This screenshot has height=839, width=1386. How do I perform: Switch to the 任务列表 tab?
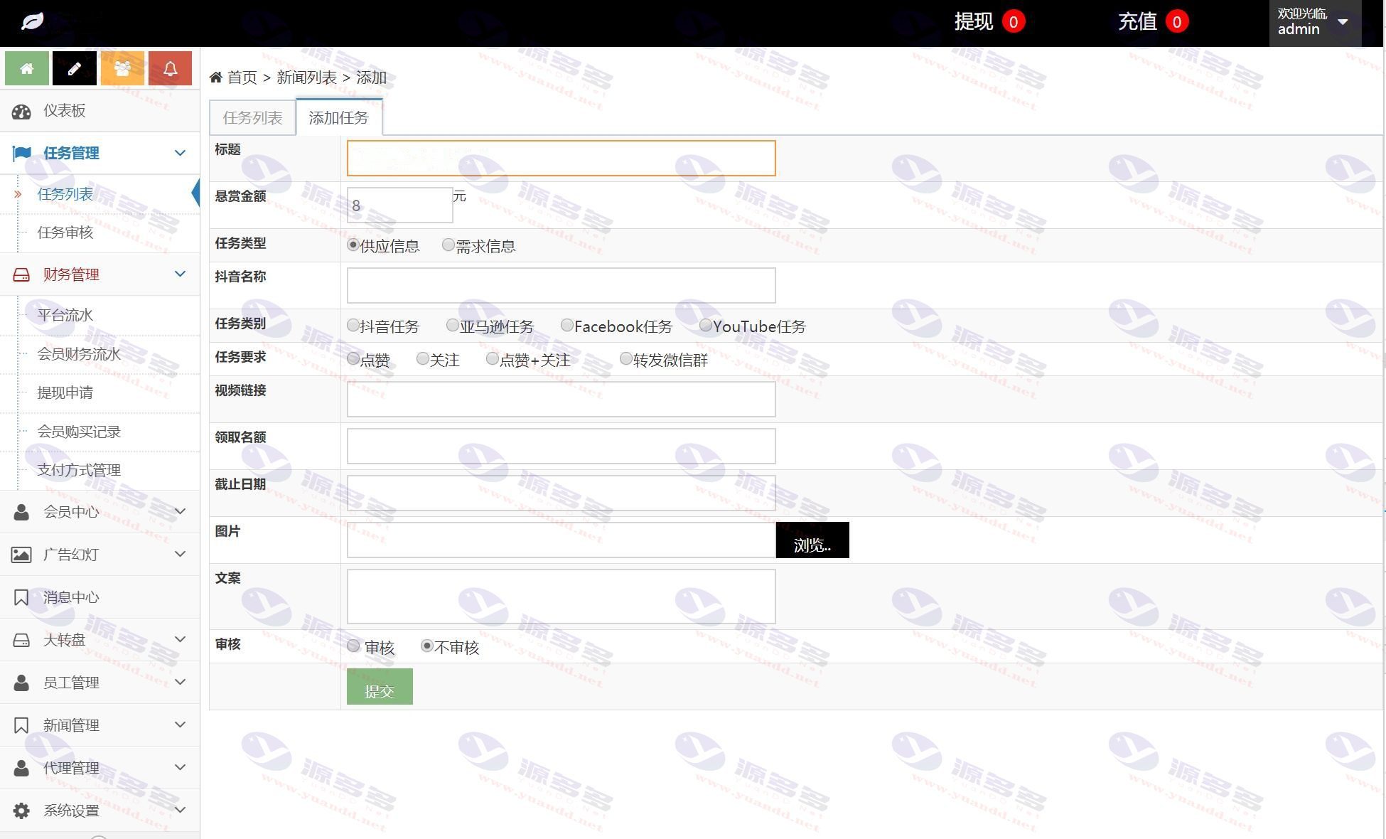click(x=252, y=117)
